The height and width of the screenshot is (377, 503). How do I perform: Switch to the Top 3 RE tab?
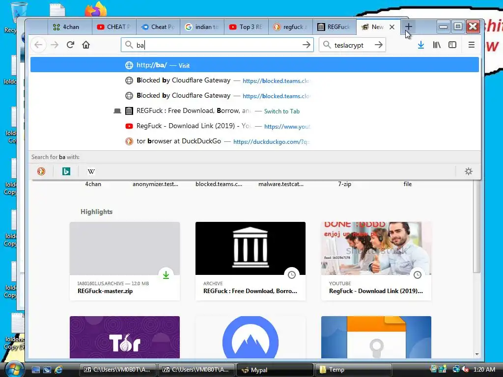point(246,27)
